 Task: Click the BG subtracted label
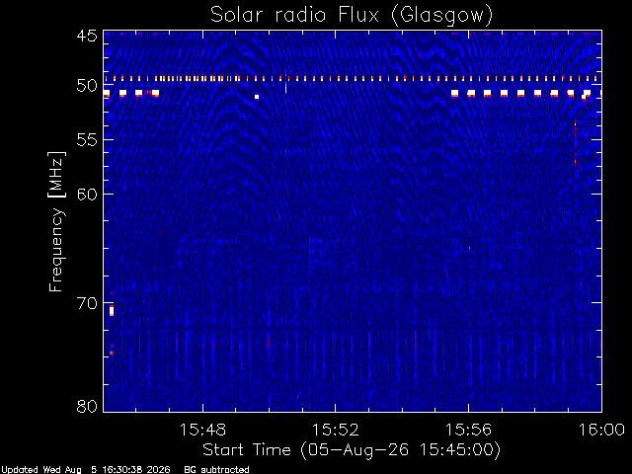(216, 470)
